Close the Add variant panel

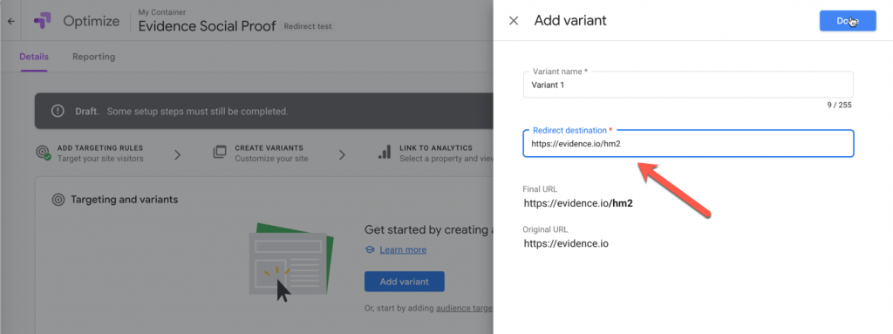click(x=513, y=21)
